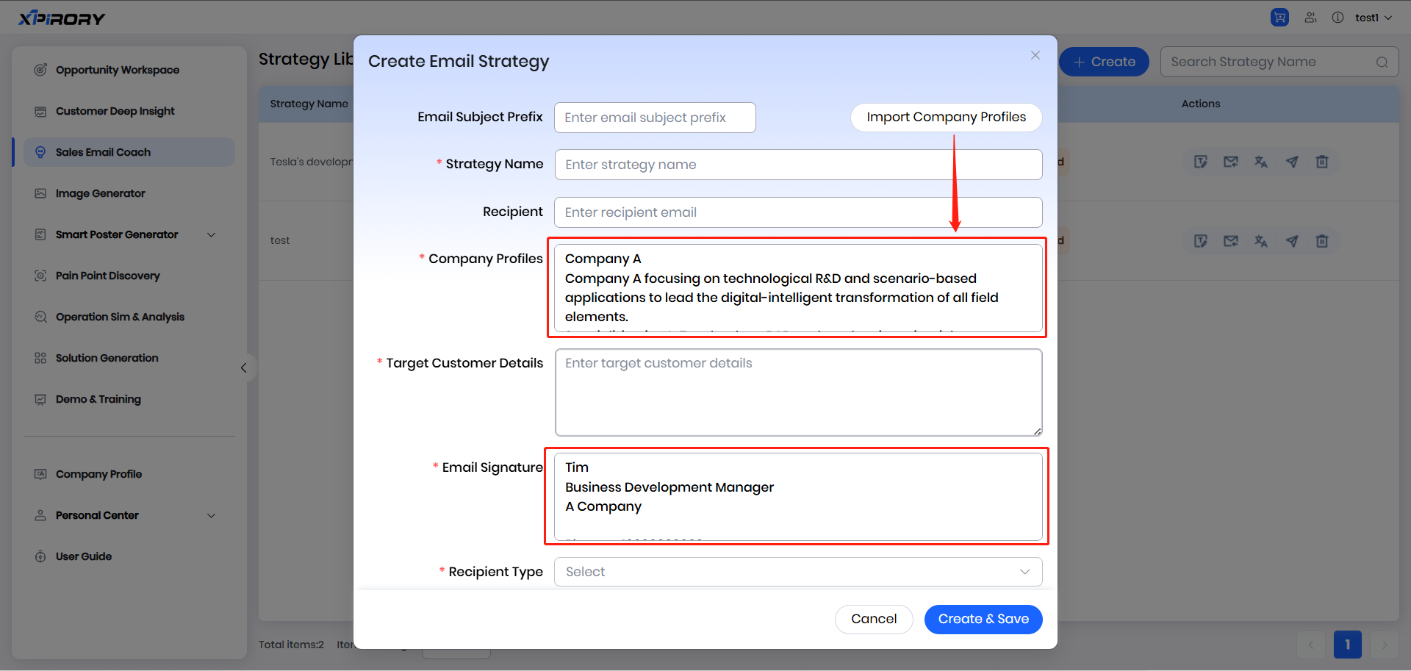
Task: Click the mail icon in test row
Action: pyautogui.click(x=1231, y=241)
